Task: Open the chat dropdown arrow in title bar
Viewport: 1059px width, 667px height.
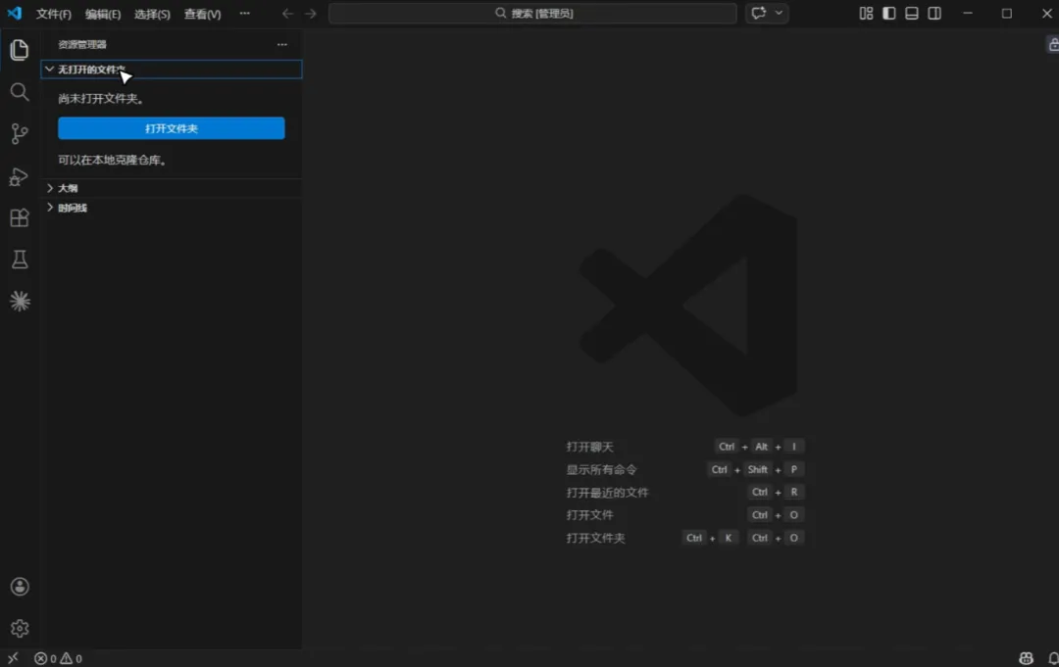Action: click(x=779, y=13)
